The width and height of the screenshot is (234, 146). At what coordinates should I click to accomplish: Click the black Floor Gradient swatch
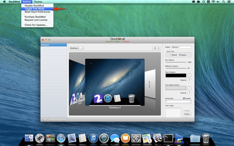pos(175,76)
